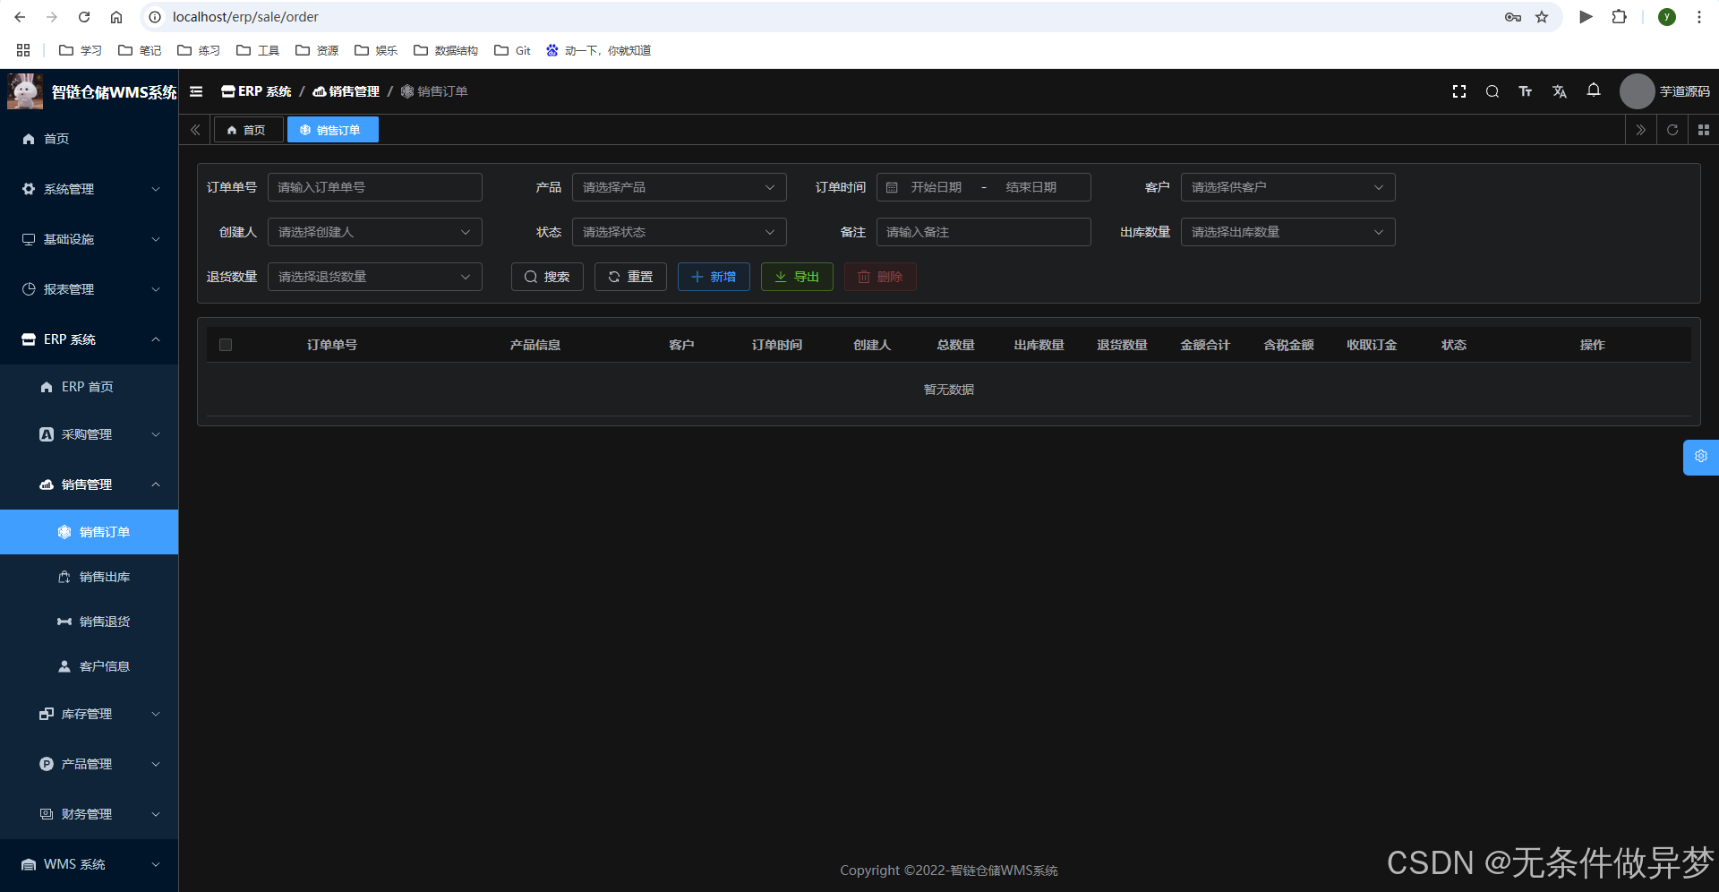Click ERP 系统 breadcrumb link
This screenshot has height=892, width=1719.
pos(257,91)
